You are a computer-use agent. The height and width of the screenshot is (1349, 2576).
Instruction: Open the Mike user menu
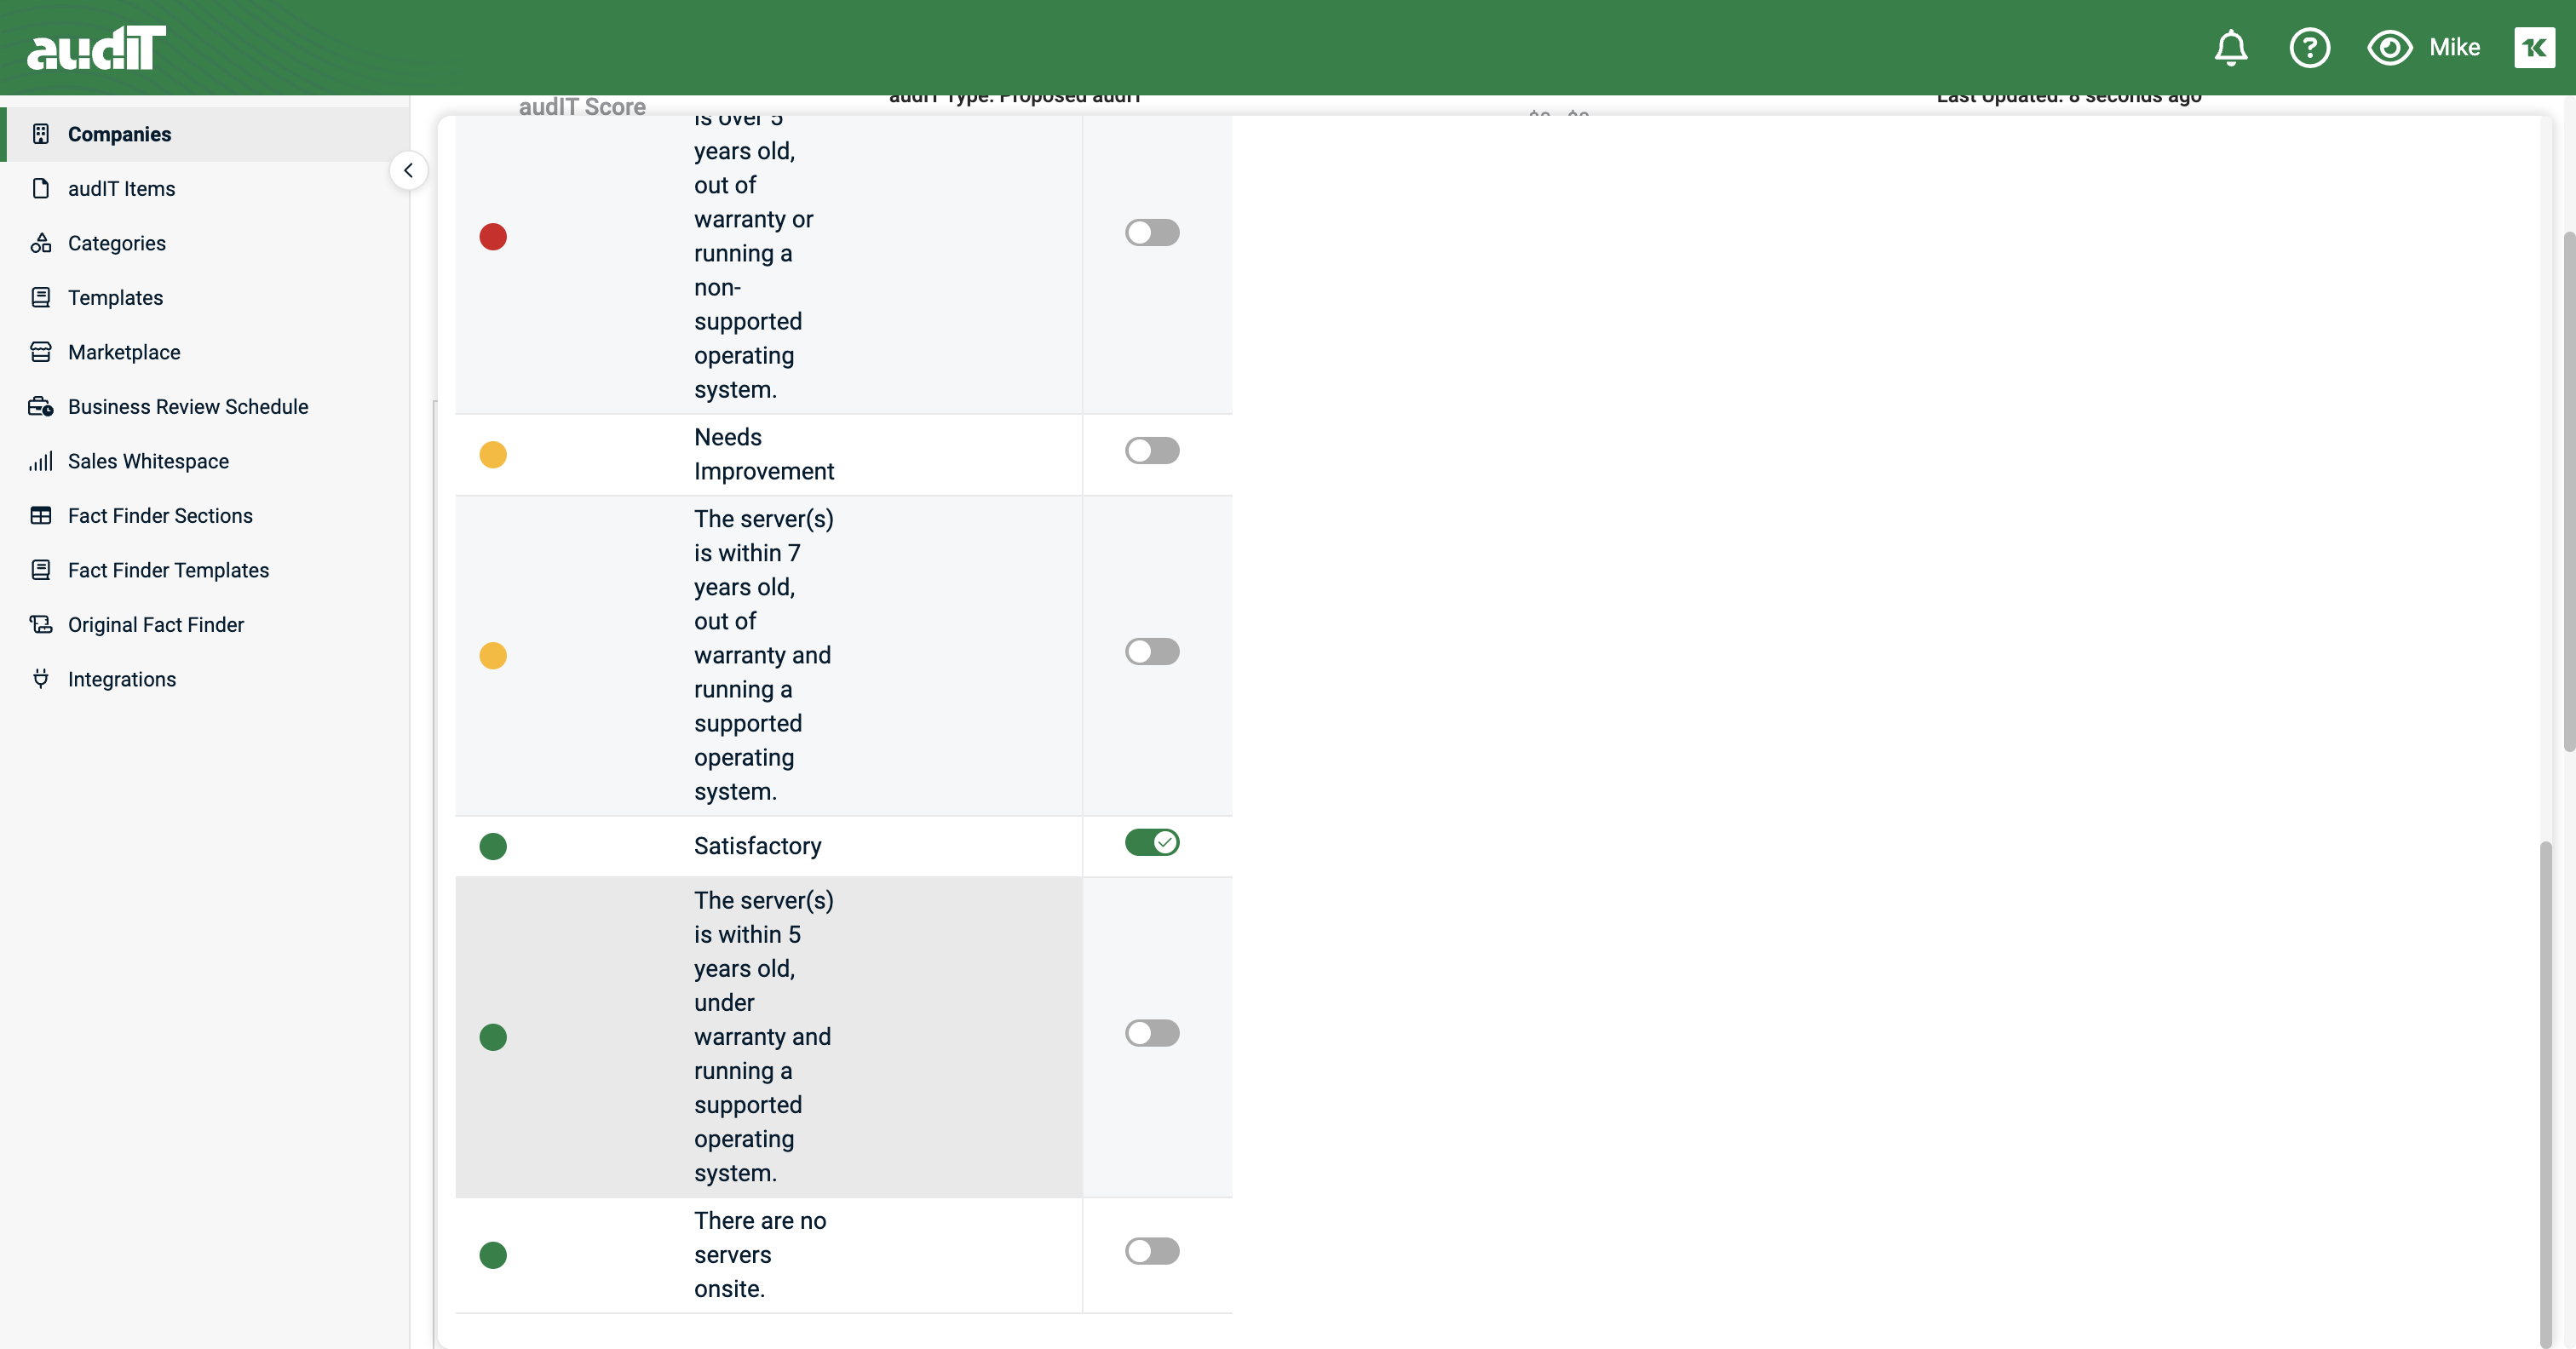click(2455, 47)
